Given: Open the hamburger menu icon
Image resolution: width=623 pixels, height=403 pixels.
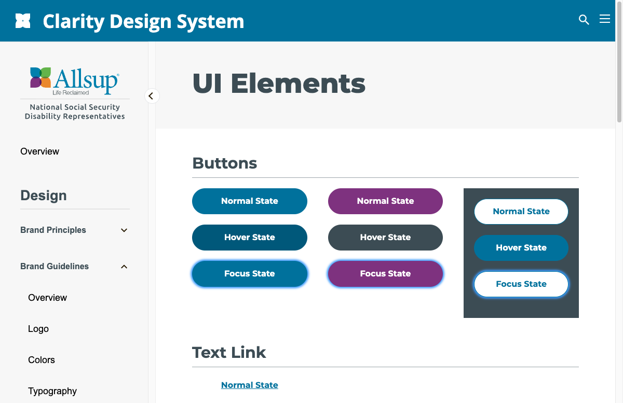Looking at the screenshot, I should pos(605,19).
